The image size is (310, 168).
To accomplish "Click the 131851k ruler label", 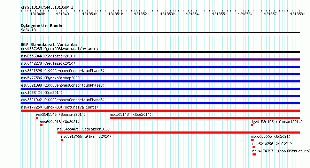I will tap(116, 14).
